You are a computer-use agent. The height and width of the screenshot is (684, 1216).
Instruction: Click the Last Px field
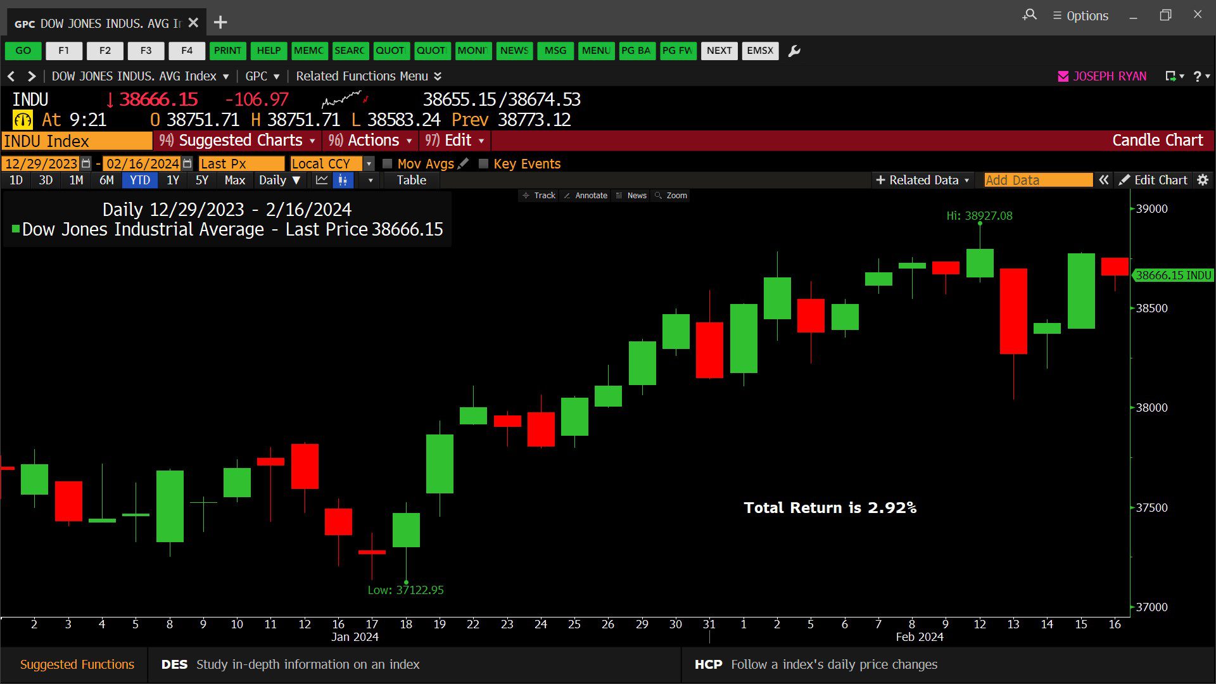pos(241,163)
